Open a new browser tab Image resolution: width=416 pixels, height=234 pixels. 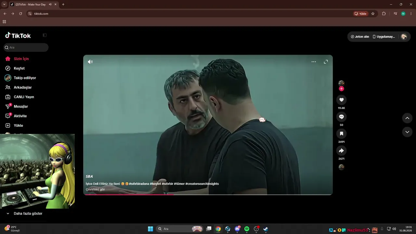(x=63, y=5)
